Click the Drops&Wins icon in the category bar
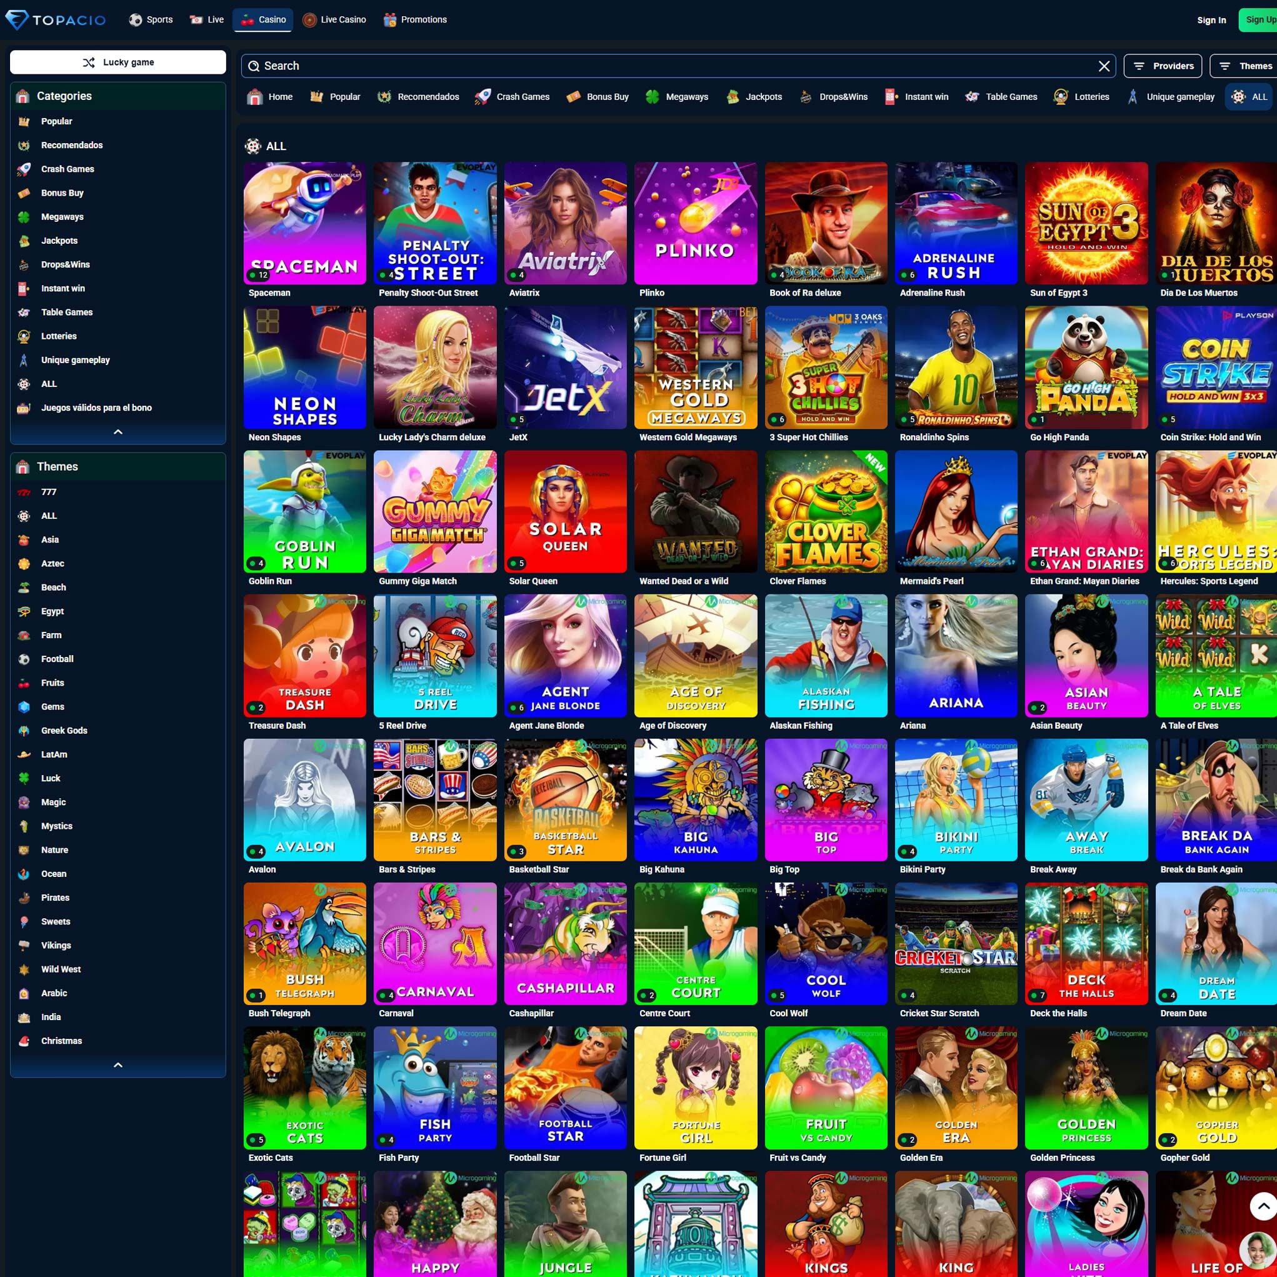Image resolution: width=1277 pixels, height=1277 pixels. pos(805,97)
